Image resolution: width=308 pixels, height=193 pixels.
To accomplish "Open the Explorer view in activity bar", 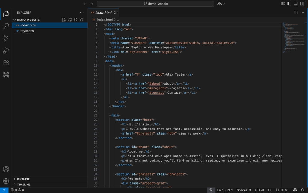I will (6, 14).
